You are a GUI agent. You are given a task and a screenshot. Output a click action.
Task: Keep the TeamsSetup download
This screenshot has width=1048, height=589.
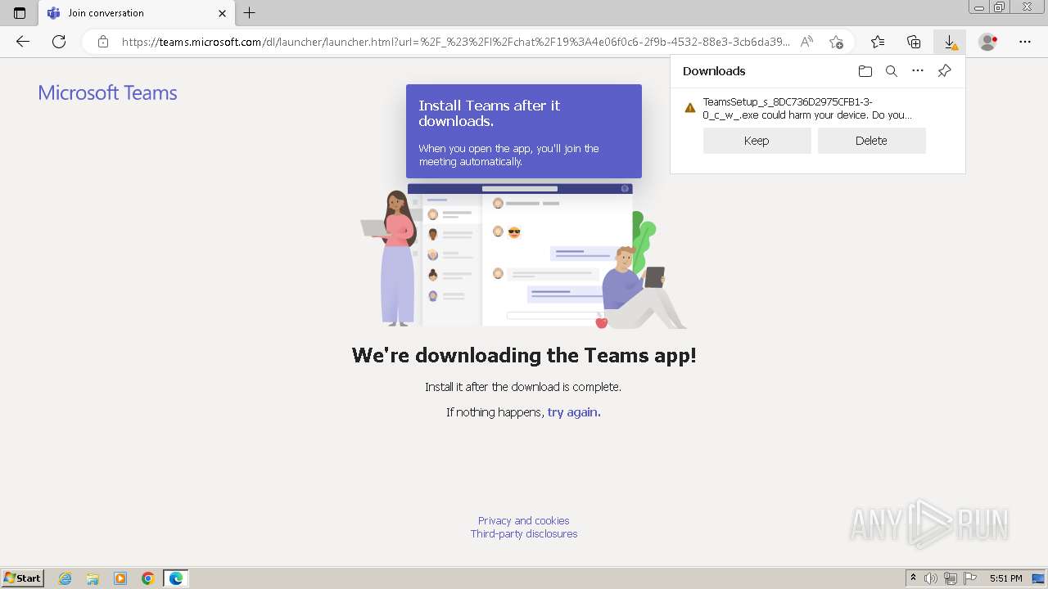[x=757, y=141]
